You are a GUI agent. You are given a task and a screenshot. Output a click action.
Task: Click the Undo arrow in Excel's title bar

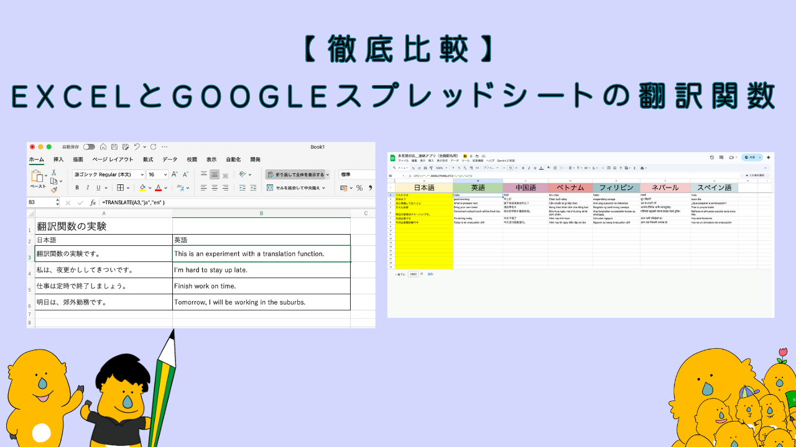click(x=137, y=147)
